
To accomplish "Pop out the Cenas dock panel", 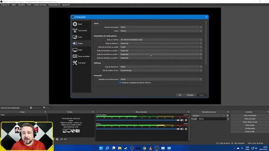I will pos(45,112).
